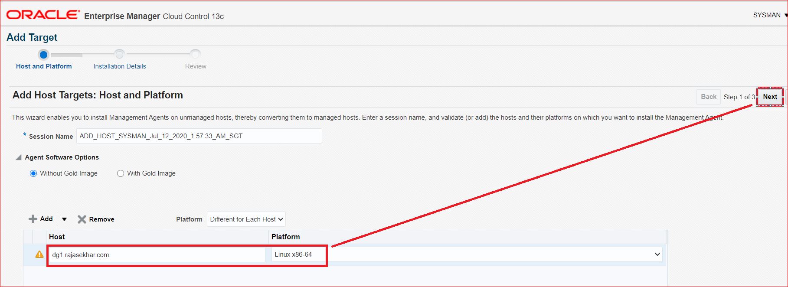Open the Different for Each Host dropdown
The image size is (788, 287).
pos(246,219)
